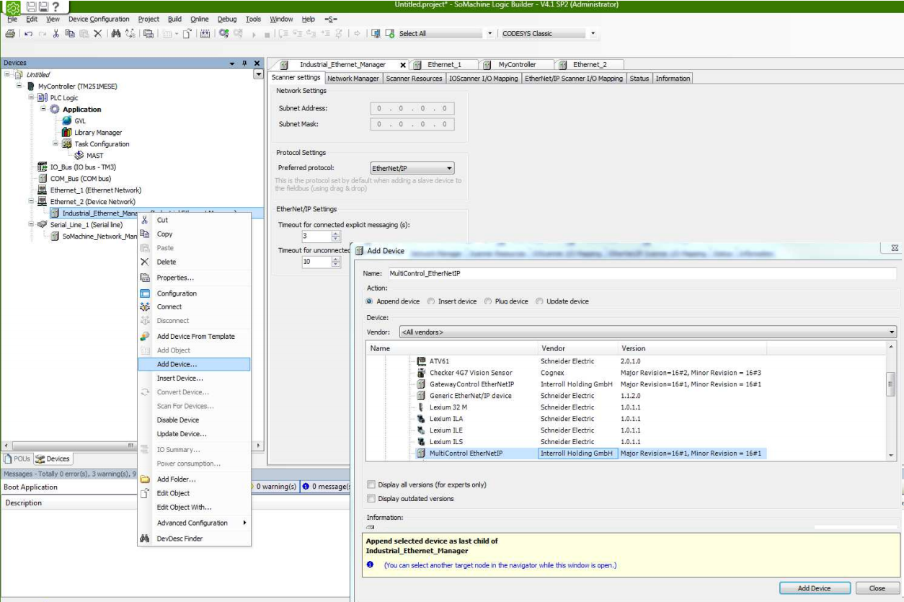This screenshot has height=602, width=904.
Task: Click the Lexium ILA device icon
Action: 422,419
